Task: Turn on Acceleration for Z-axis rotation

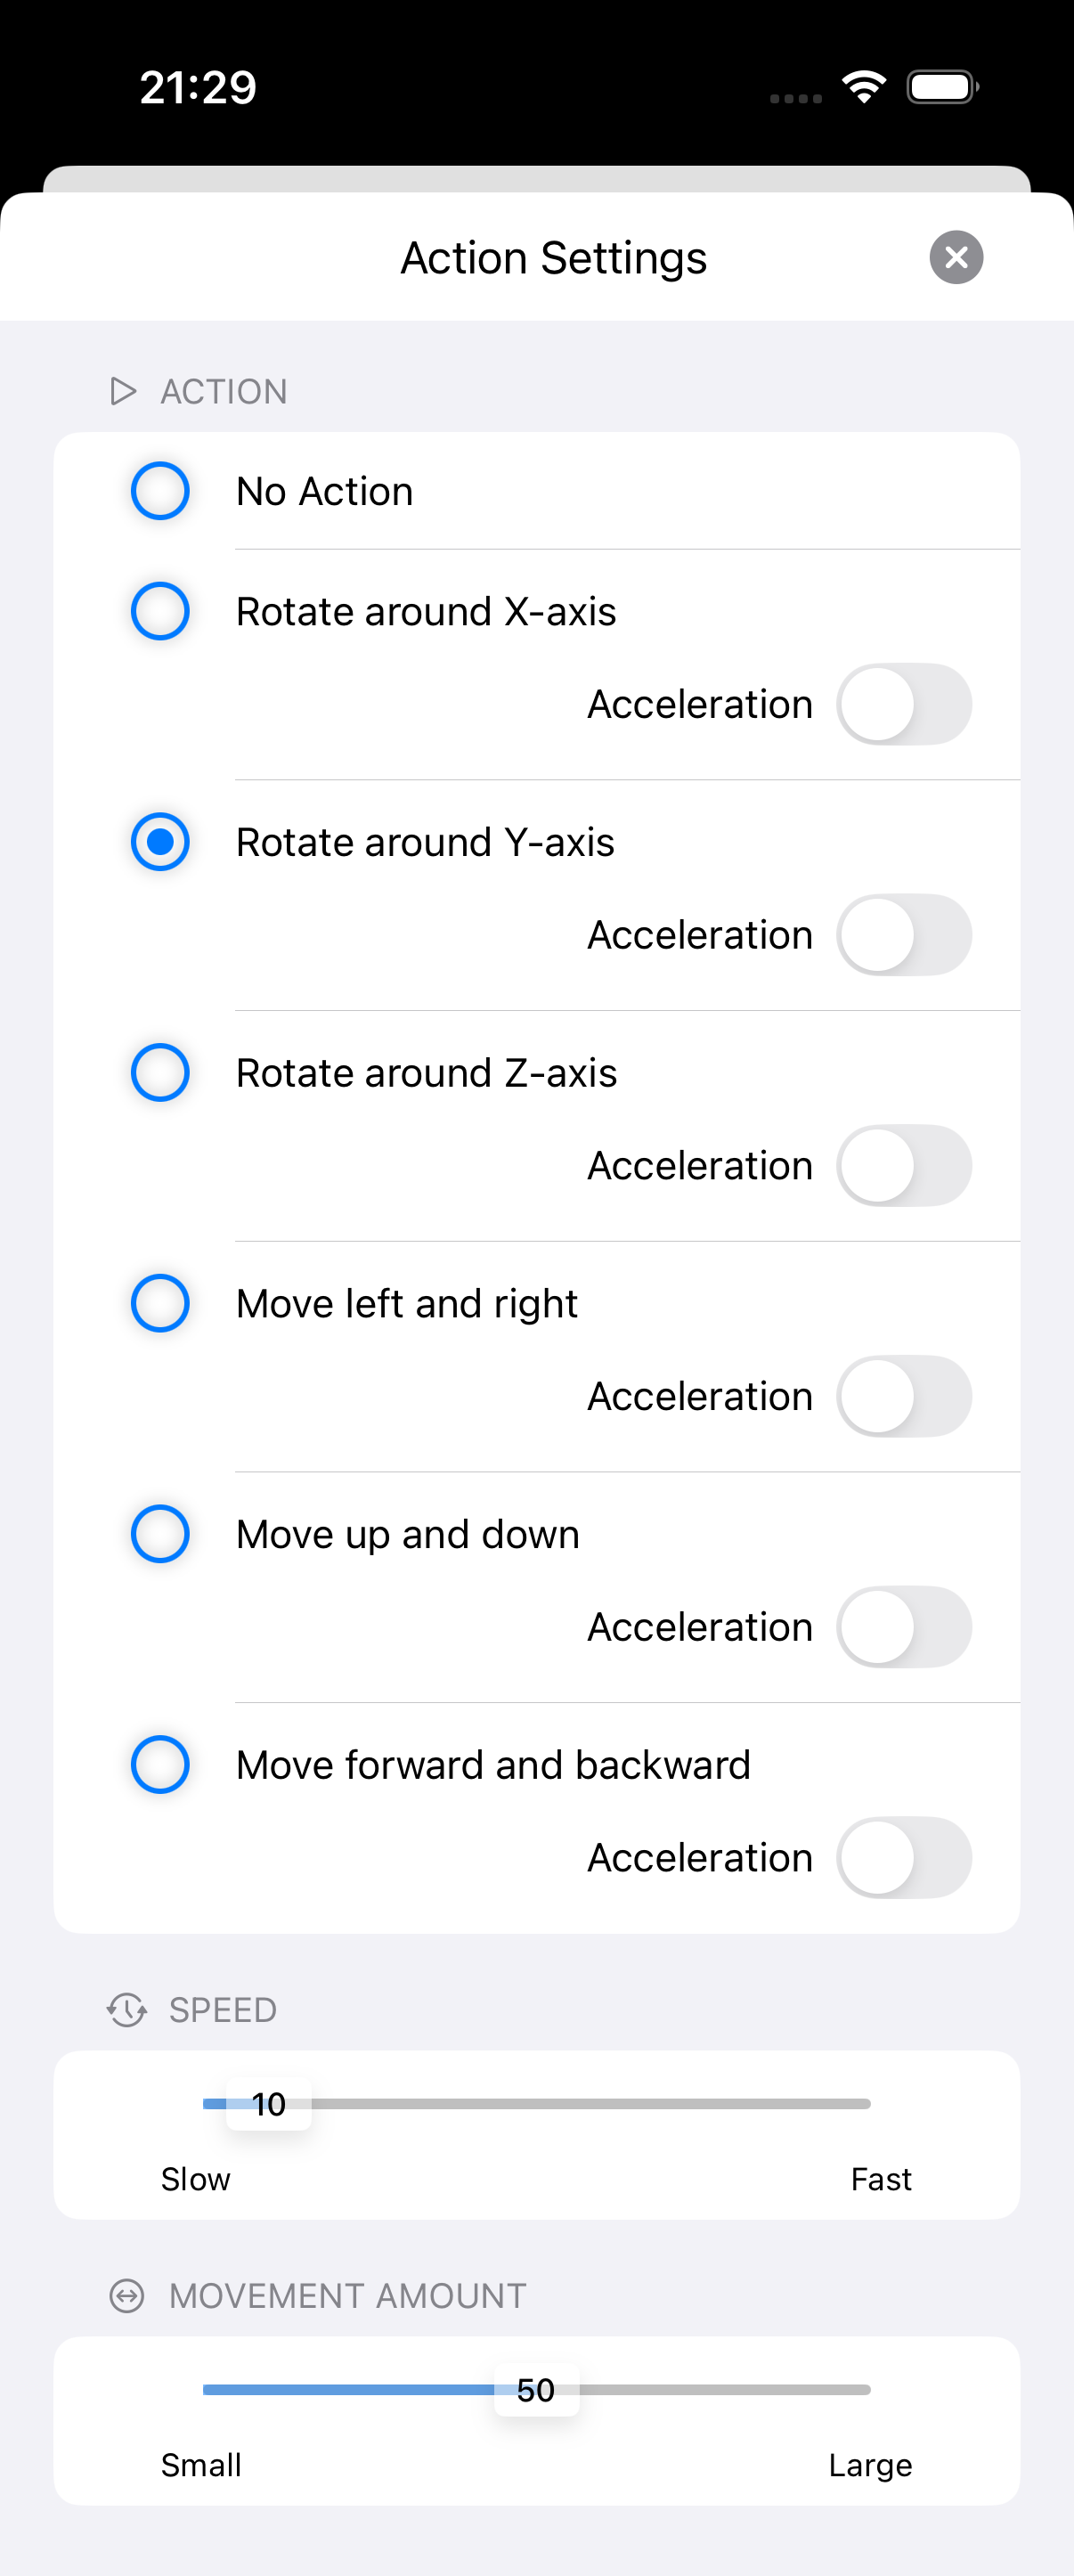Action: [x=904, y=1166]
